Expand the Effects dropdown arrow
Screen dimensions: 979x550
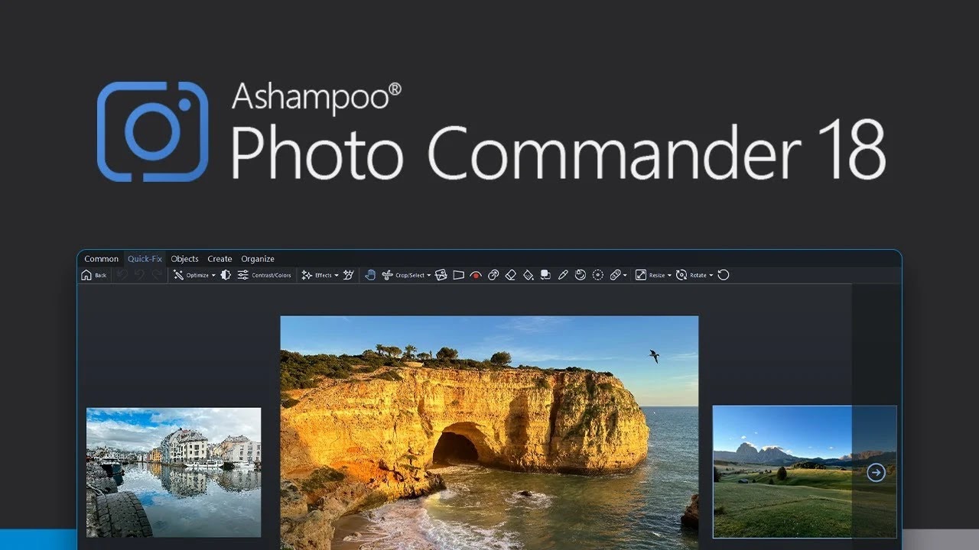point(336,276)
